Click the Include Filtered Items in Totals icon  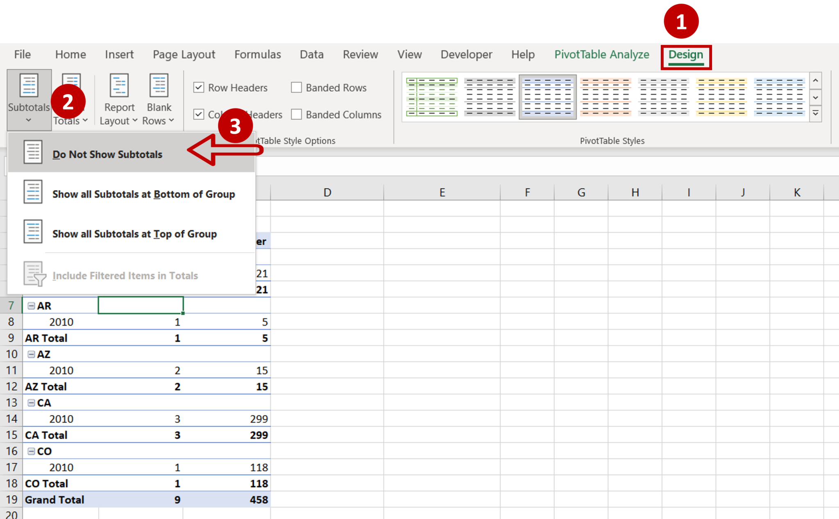click(34, 273)
